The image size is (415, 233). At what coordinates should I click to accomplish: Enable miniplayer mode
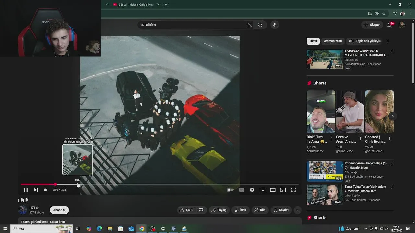tap(262, 190)
